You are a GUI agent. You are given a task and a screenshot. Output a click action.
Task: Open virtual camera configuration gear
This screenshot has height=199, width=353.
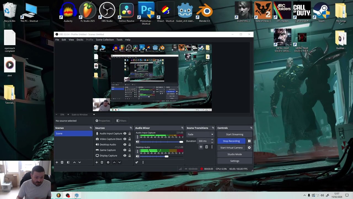(x=249, y=148)
